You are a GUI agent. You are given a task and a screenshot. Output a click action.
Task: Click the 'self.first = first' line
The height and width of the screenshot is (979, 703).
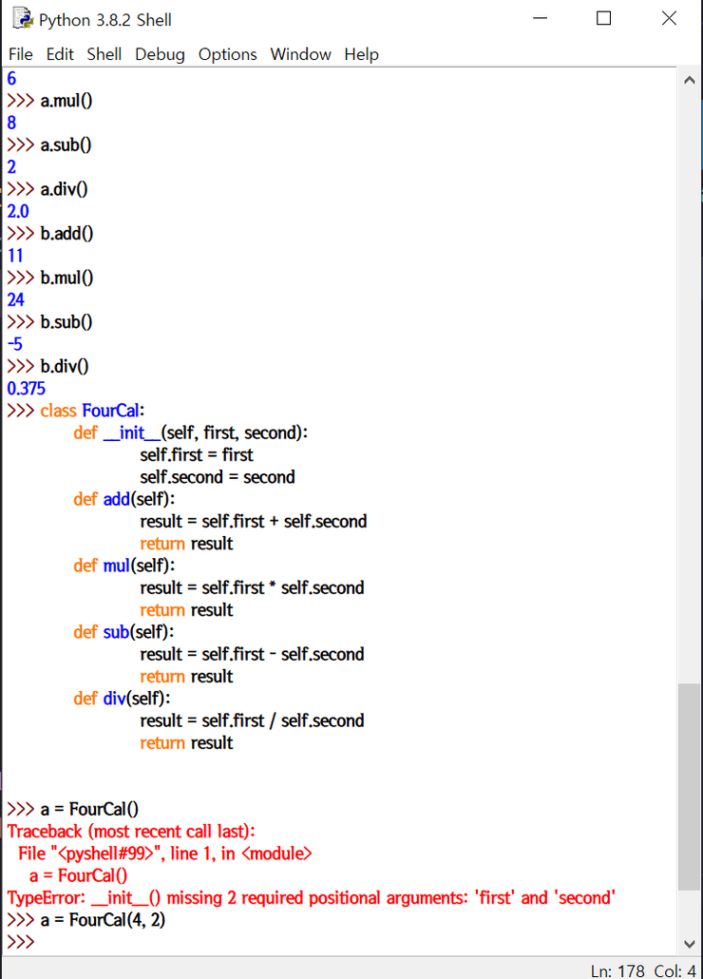[197, 455]
